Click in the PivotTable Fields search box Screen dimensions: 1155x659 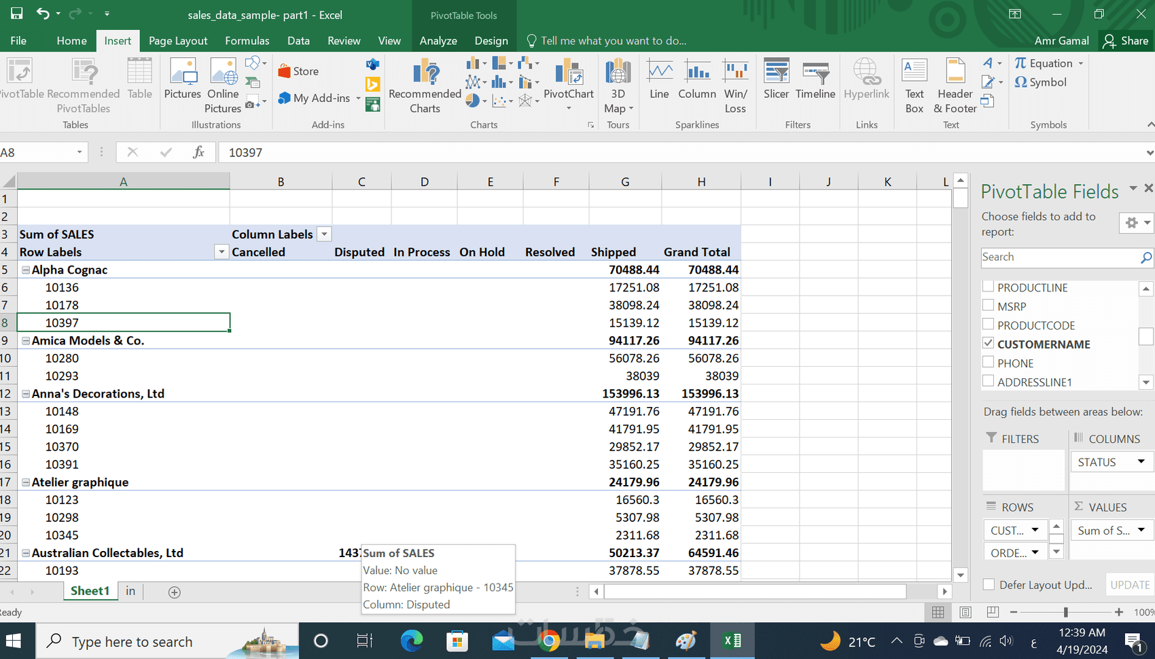click(x=1060, y=257)
